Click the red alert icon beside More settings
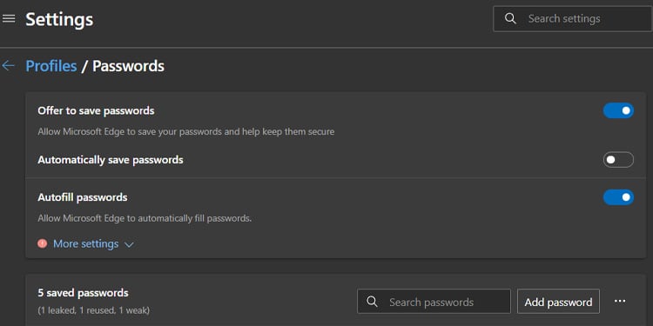The width and height of the screenshot is (653, 326). 42,243
